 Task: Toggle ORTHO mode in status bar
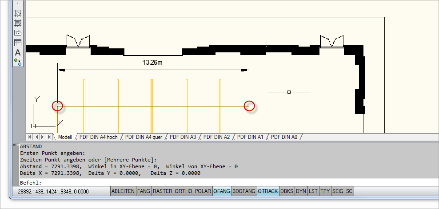pyautogui.click(x=184, y=191)
